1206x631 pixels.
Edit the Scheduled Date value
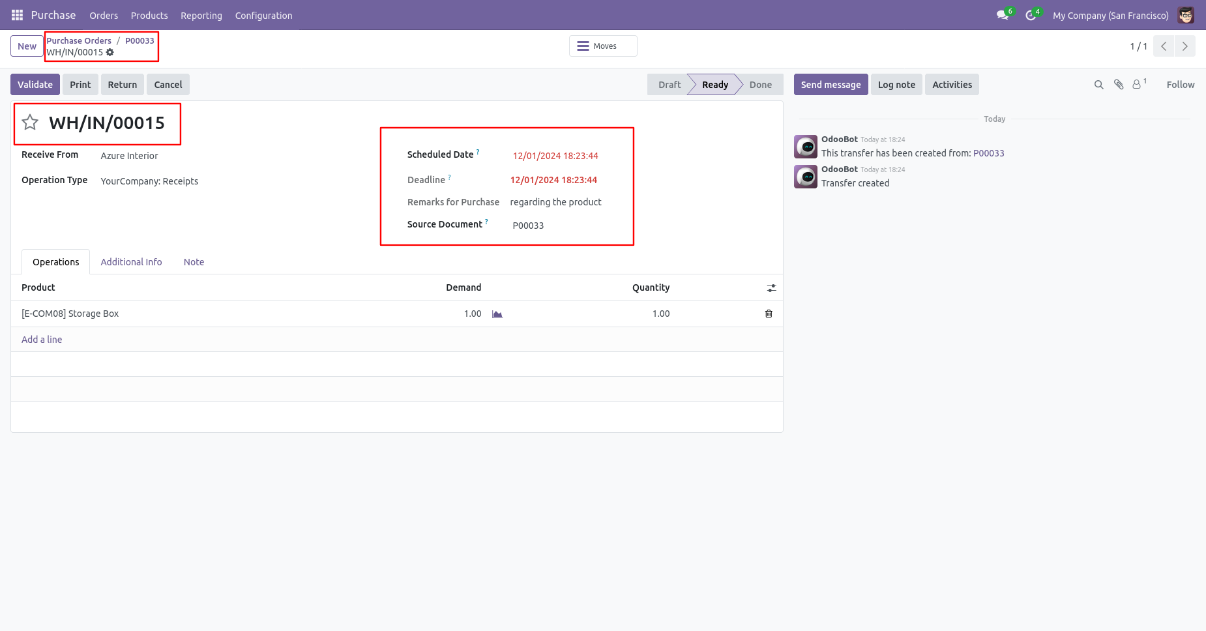[555, 156]
